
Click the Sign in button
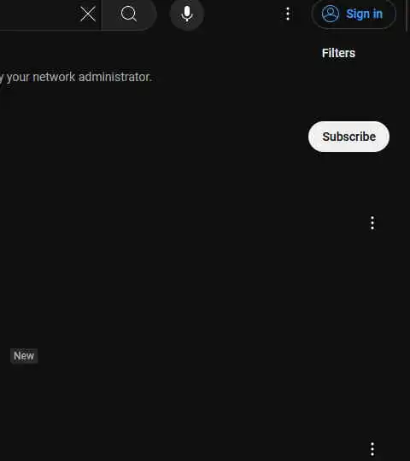coord(354,14)
